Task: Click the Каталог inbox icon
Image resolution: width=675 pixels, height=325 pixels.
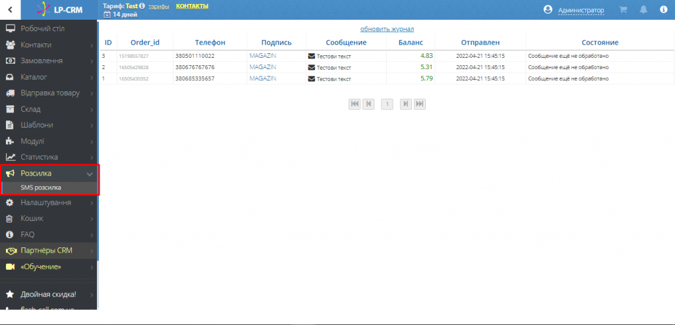Action: pyautogui.click(x=11, y=78)
